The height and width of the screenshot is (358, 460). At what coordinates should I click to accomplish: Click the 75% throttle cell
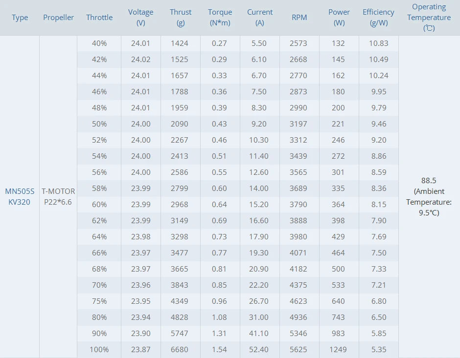[x=99, y=301]
